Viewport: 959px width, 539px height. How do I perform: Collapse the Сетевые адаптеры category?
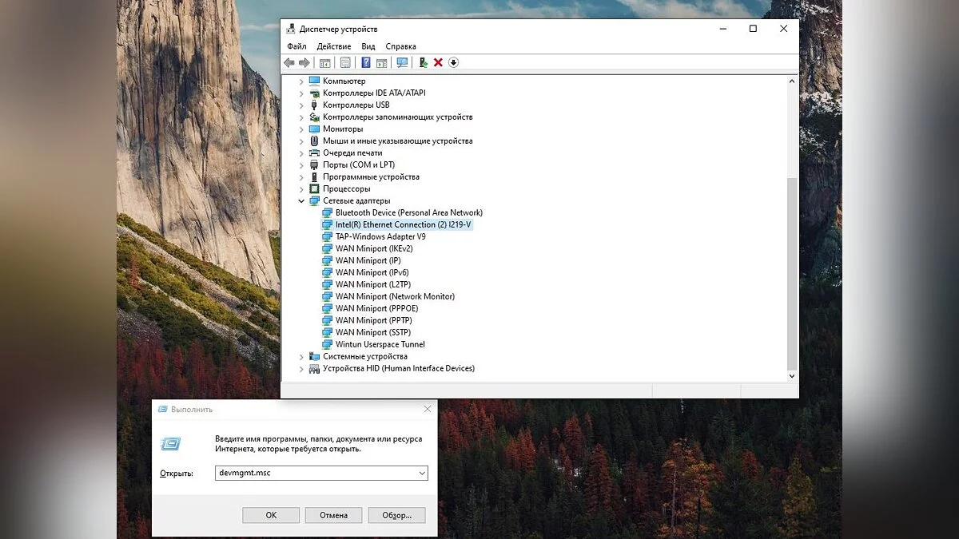pyautogui.click(x=301, y=201)
